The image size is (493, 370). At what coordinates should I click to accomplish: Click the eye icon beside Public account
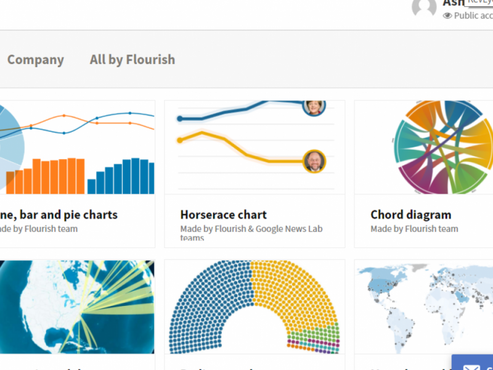[x=447, y=15]
